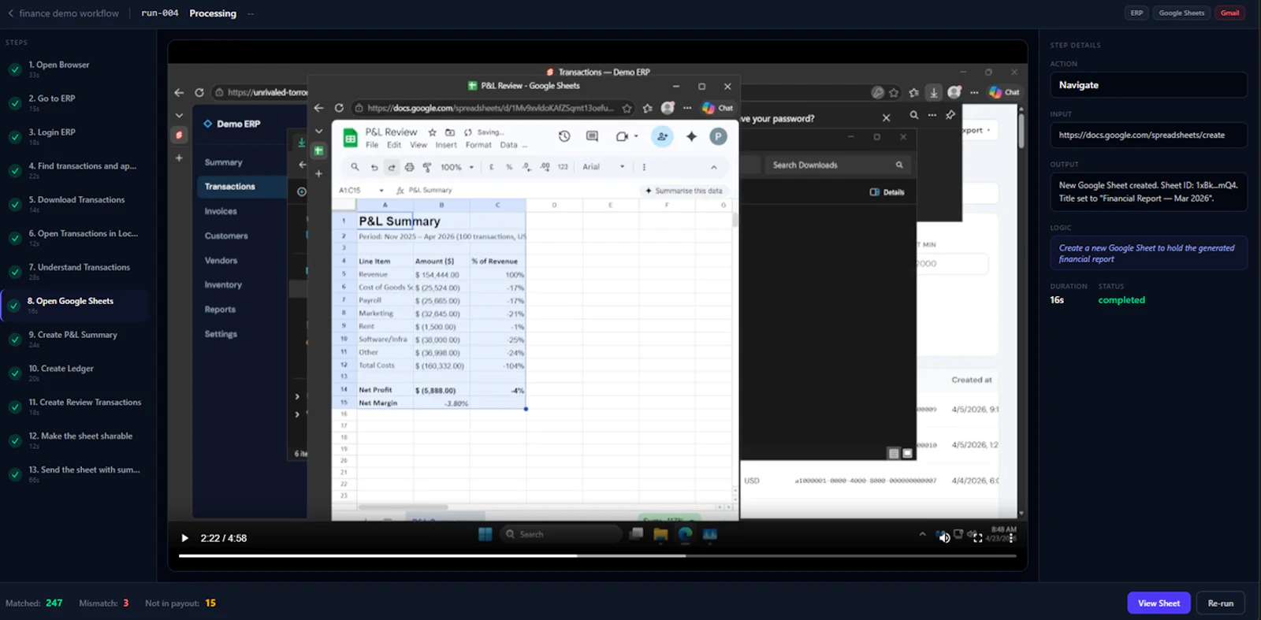The image size is (1261, 620).
Task: Open the 100% zoom dropdown in Sheets
Action: click(x=457, y=167)
